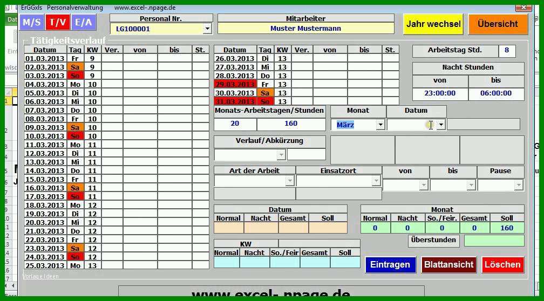Select date row 04.03.2013
The height and width of the screenshot is (301, 544).
pyautogui.click(x=45, y=84)
